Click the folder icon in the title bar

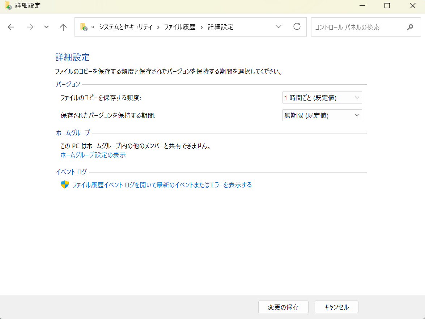[8, 6]
